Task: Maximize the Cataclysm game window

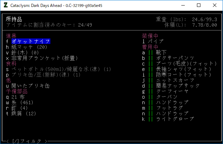Action: point(199,5)
